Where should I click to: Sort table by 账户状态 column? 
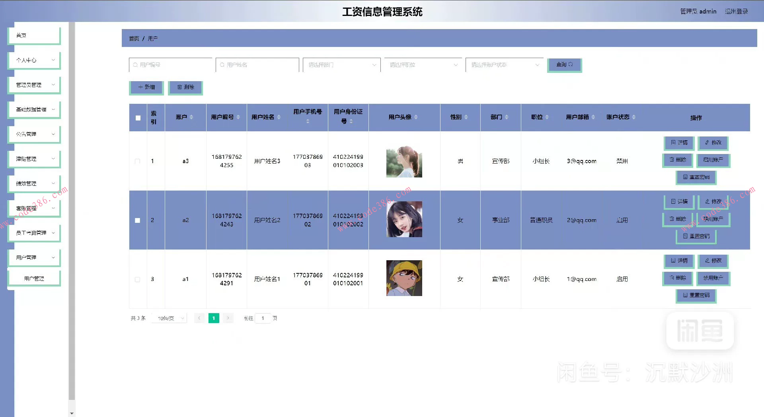[x=634, y=117]
